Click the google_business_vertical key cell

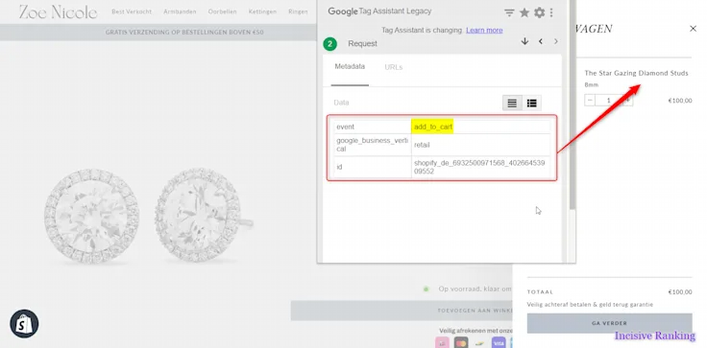[373, 145]
